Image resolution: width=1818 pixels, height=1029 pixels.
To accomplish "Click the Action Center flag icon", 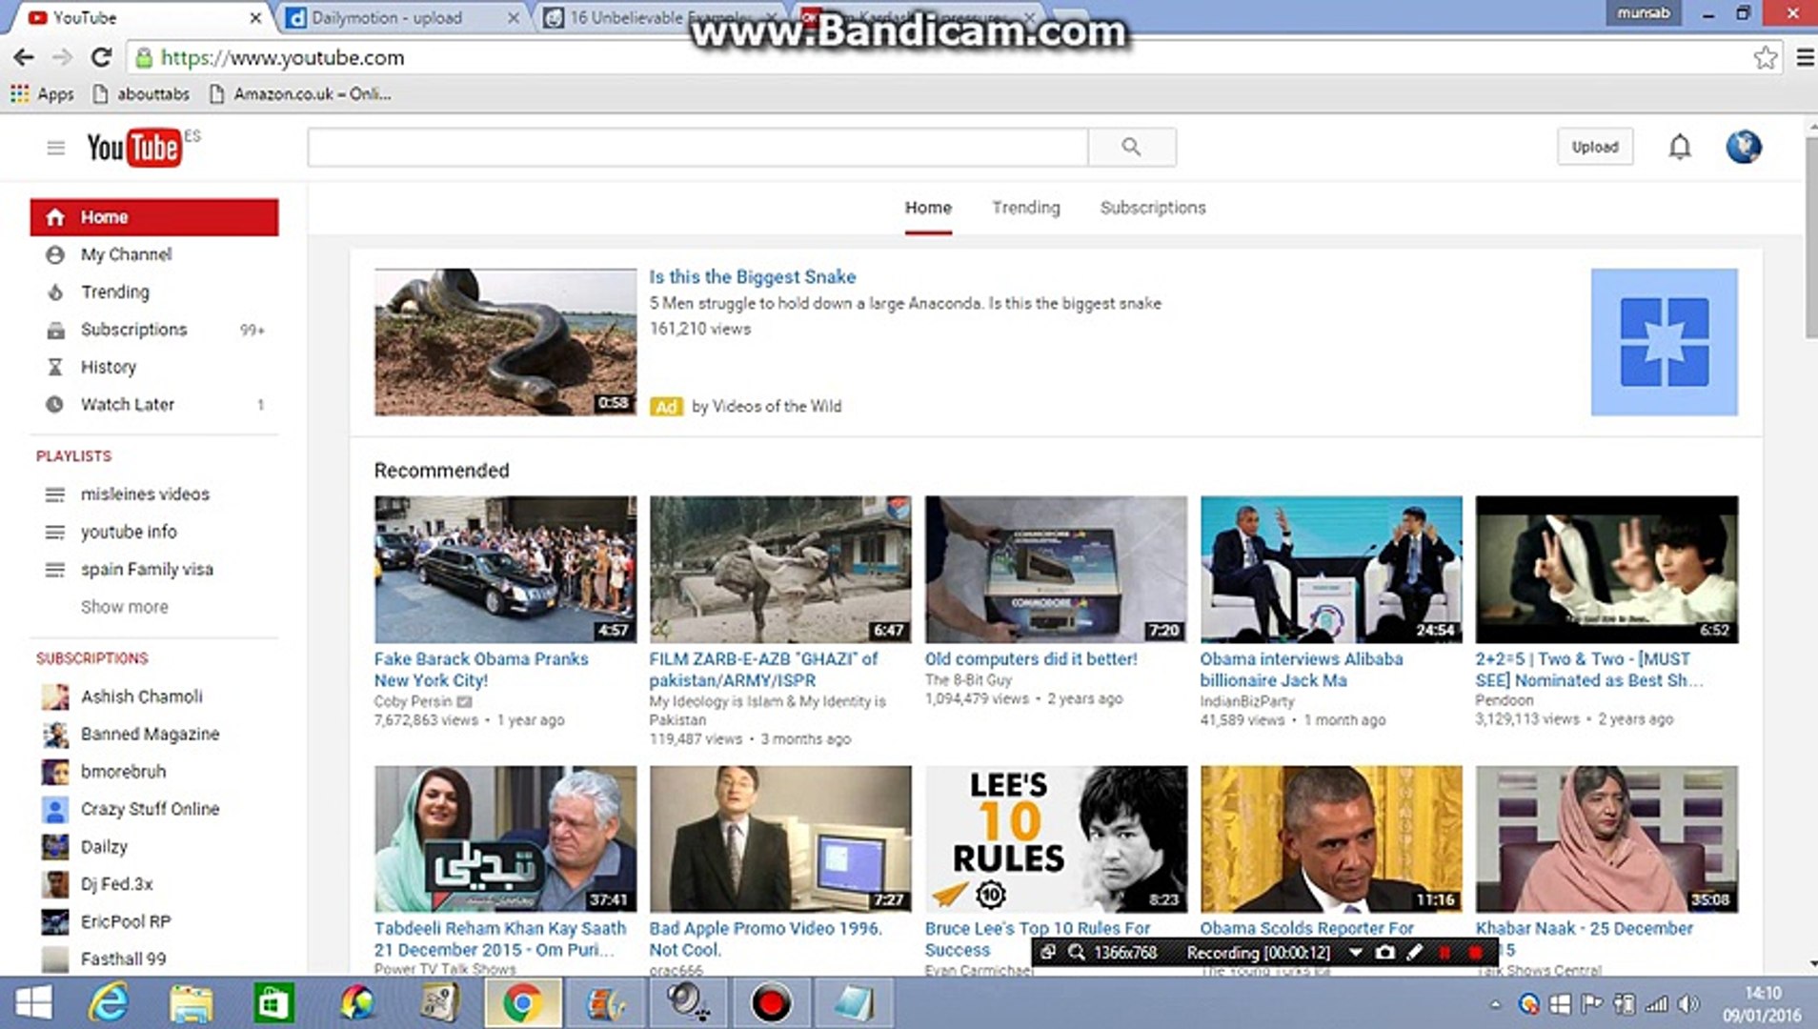I will (x=1592, y=1003).
